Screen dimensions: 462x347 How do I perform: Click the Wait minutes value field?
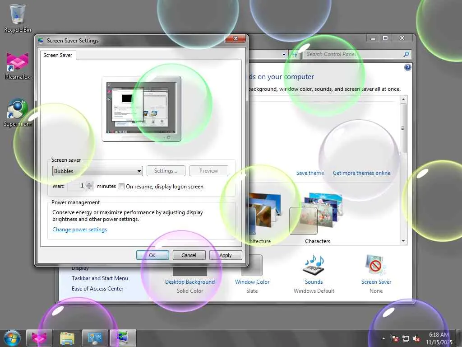pyautogui.click(x=77, y=186)
